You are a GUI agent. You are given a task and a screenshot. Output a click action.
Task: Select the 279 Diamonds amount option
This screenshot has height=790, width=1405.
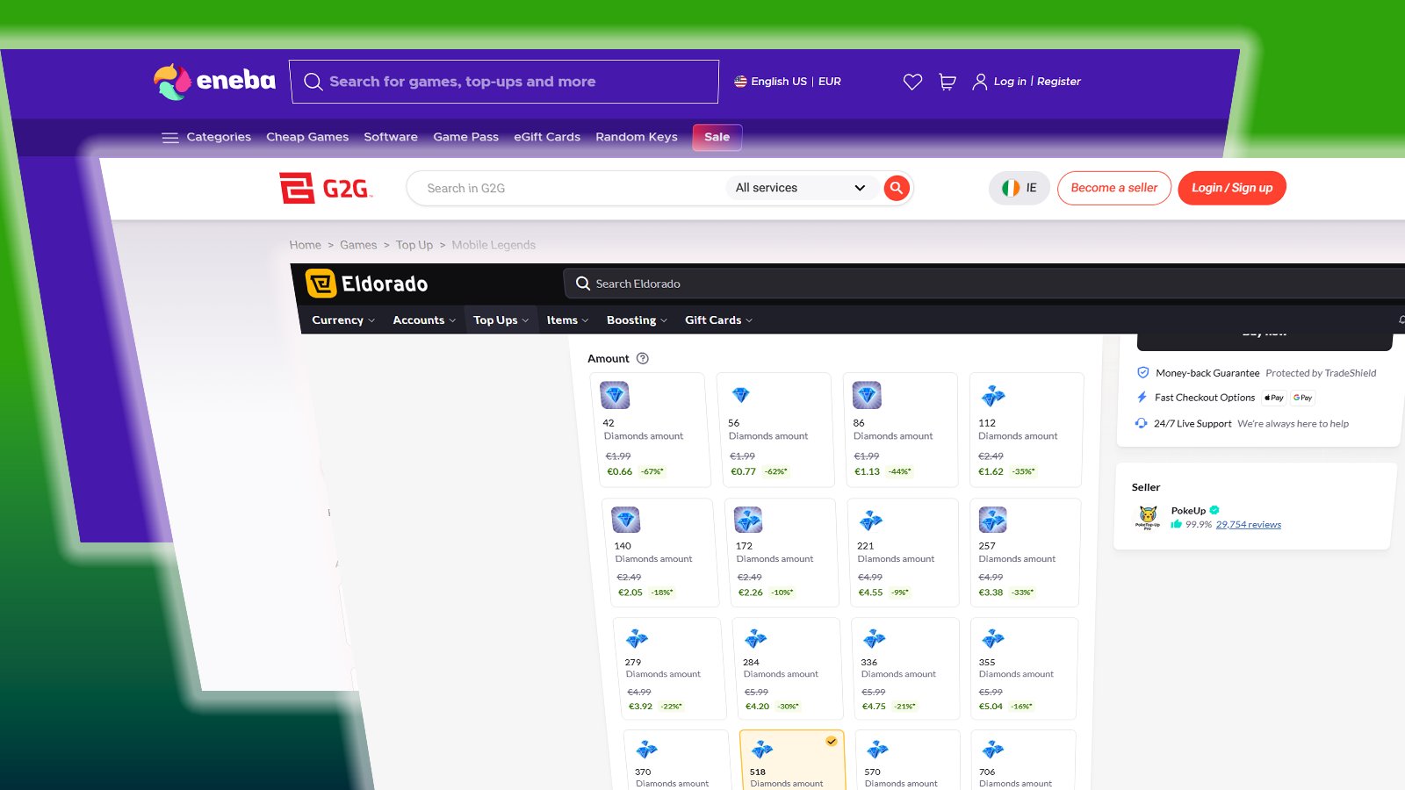pos(668,669)
